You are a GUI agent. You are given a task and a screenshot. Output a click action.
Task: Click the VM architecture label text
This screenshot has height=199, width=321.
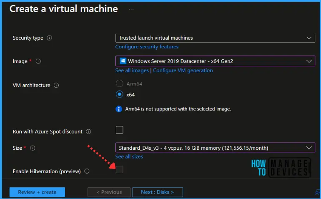pyautogui.click(x=31, y=85)
